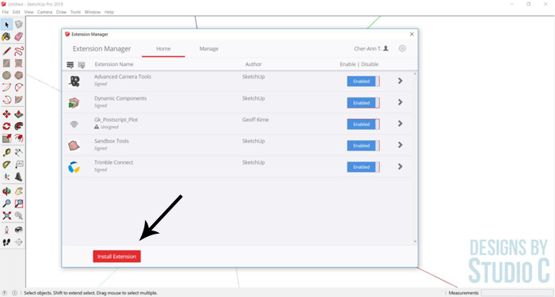Open Extension Manager settings gear
Screen dimensions: 555x297
pyautogui.click(x=402, y=48)
